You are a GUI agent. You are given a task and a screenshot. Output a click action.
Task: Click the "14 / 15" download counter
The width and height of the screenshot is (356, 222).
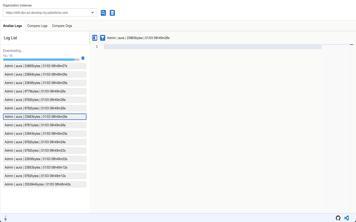[8, 56]
